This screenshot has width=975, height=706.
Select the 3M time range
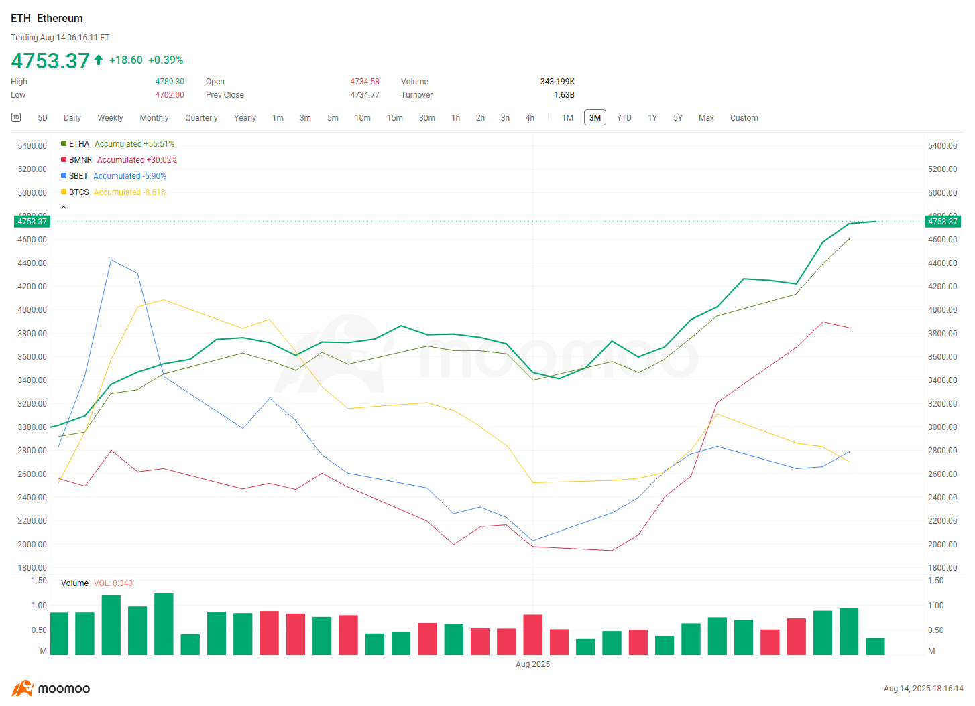[595, 117]
